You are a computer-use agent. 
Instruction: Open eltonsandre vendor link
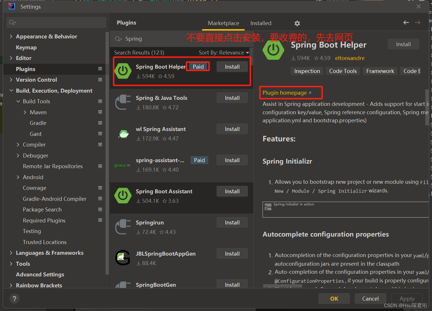click(x=350, y=58)
